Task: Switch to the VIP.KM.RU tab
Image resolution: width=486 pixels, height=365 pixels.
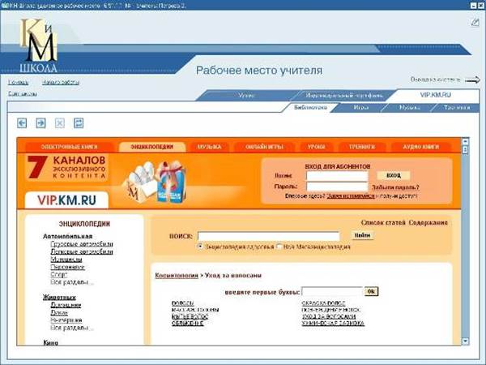Action: pyautogui.click(x=435, y=95)
